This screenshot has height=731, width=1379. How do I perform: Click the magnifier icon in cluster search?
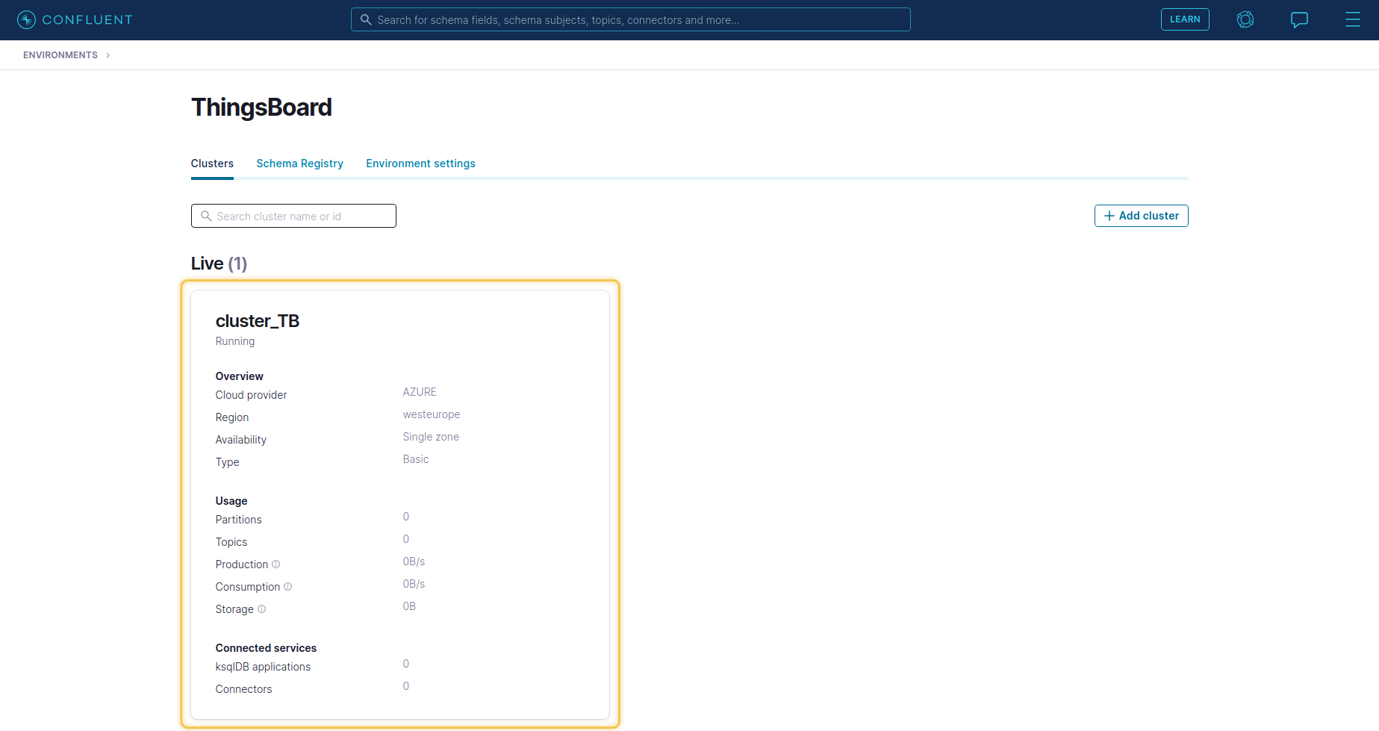point(206,217)
